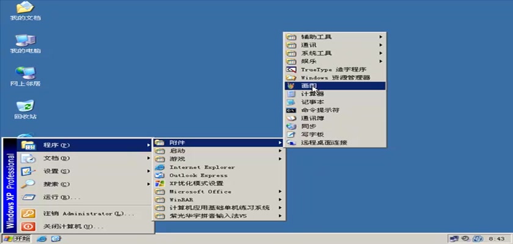Image resolution: width=513 pixels, height=244 pixels.
Task: Launch 记事本 notepad
Action: [x=335, y=102]
